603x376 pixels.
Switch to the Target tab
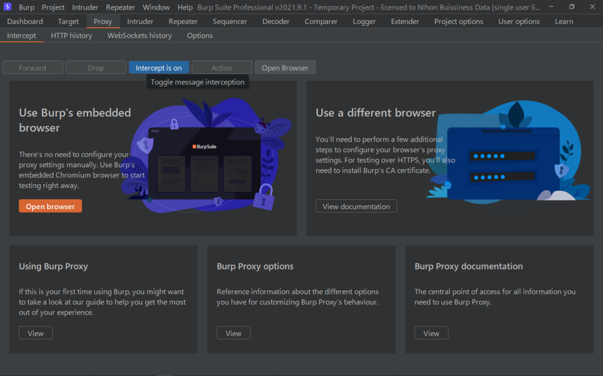pos(68,22)
